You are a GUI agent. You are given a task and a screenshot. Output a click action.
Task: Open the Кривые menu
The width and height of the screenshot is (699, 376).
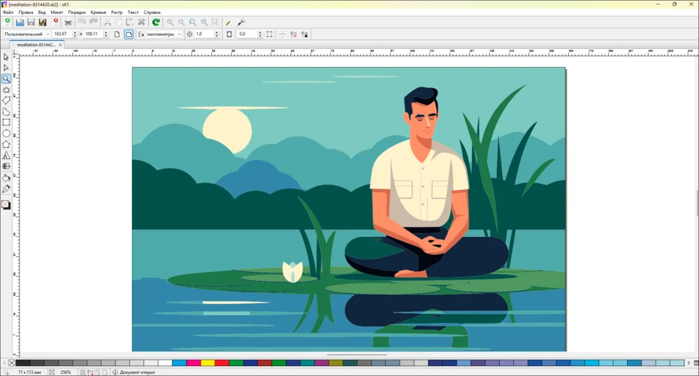98,13
